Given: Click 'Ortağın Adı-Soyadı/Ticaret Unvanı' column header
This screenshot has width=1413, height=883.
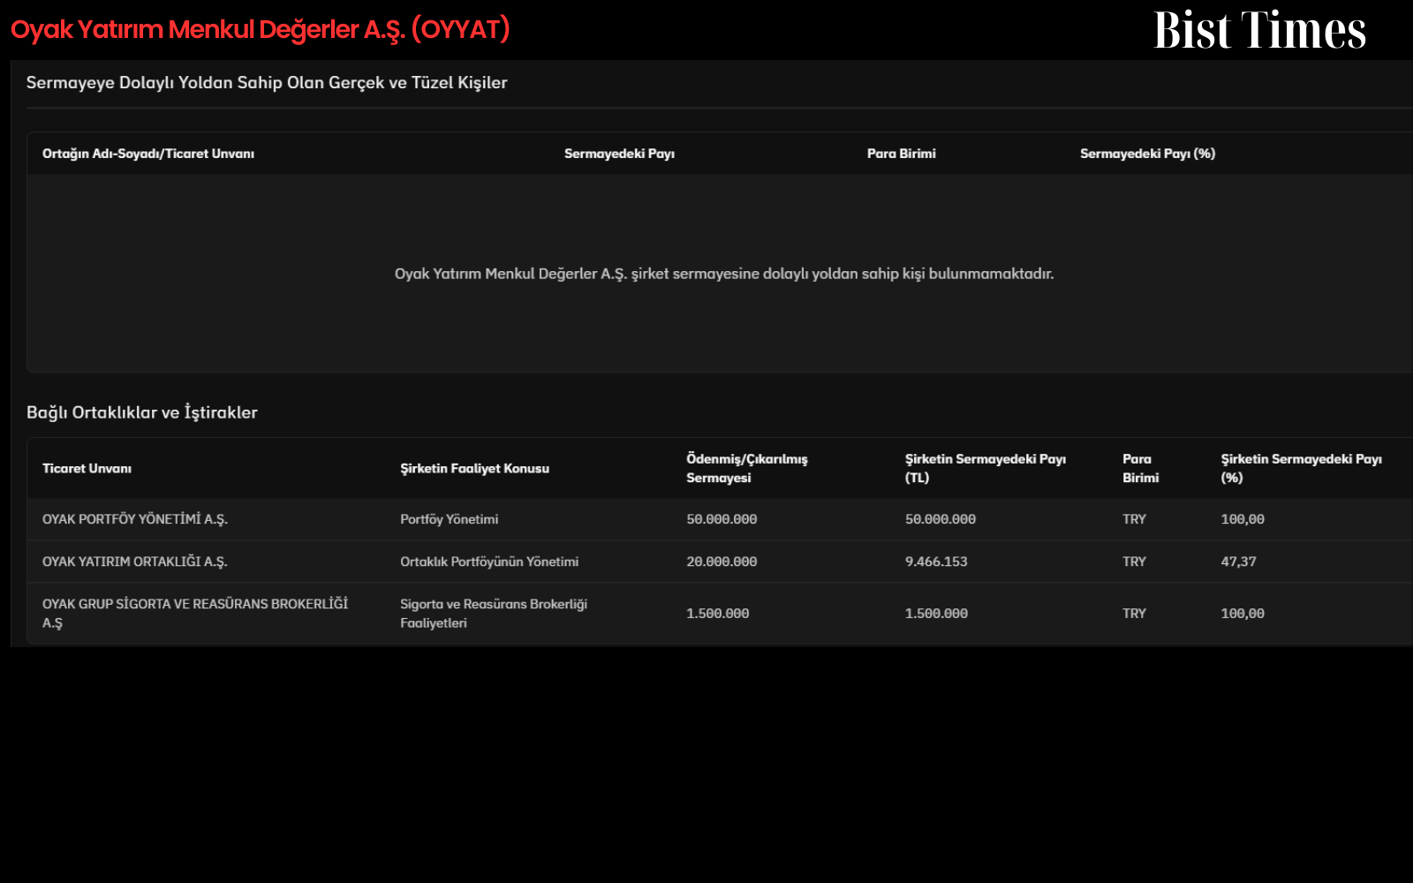Looking at the screenshot, I should 148,154.
